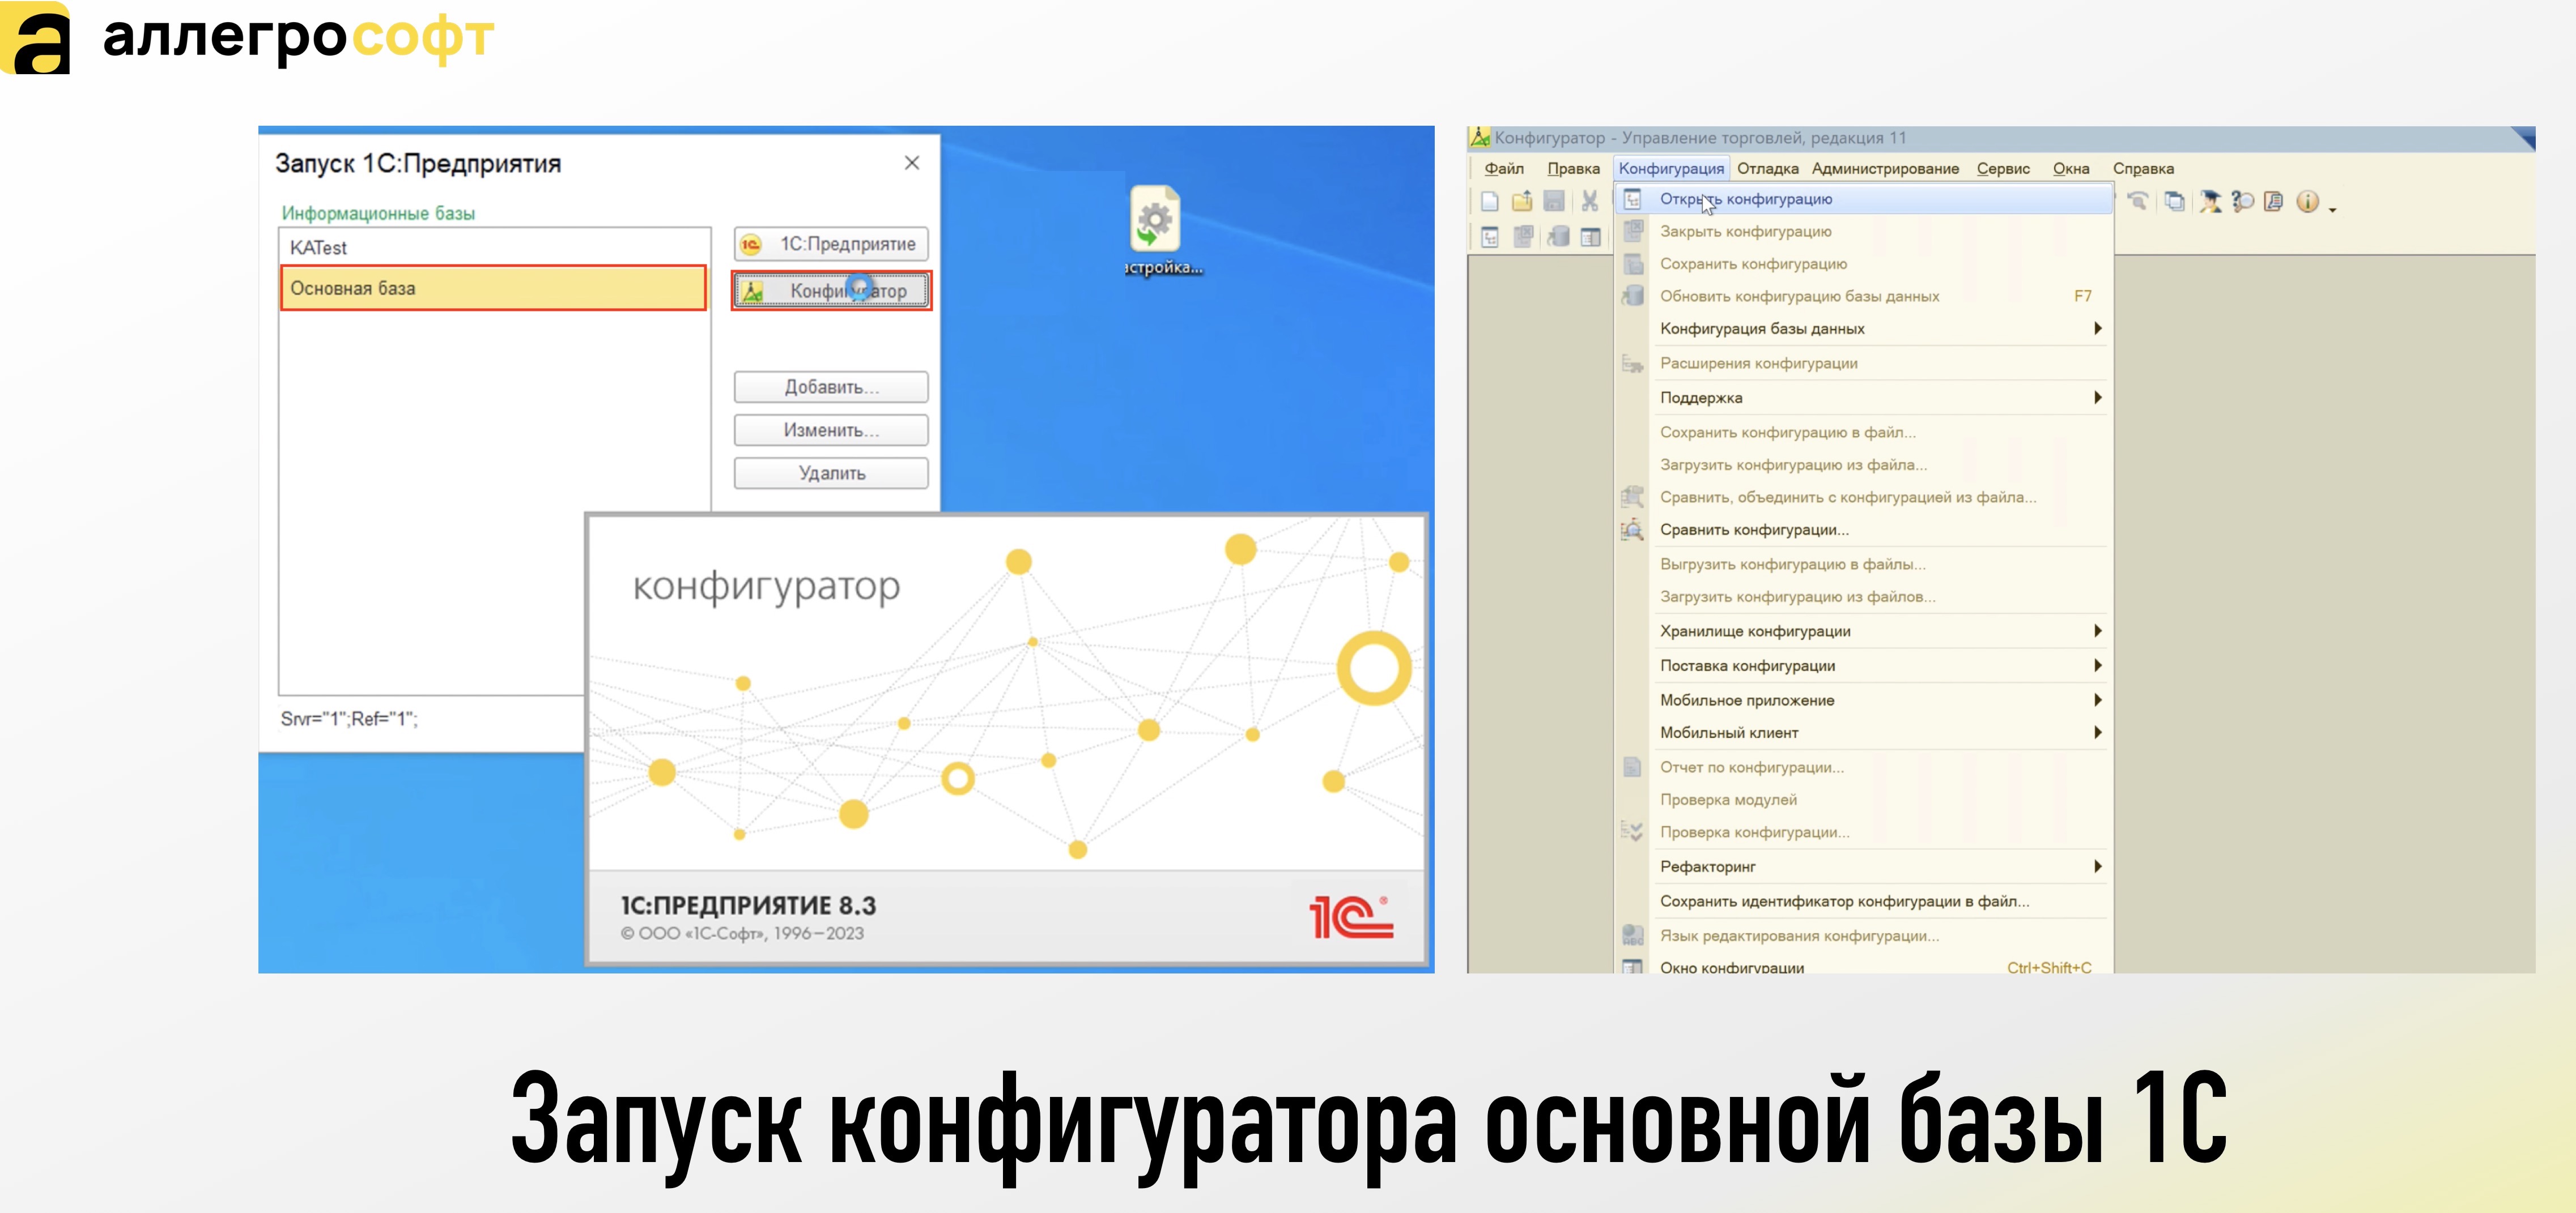Choose Сохранить конфигурацию в файл... entry

pos(1865,433)
